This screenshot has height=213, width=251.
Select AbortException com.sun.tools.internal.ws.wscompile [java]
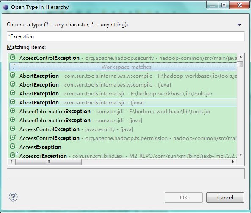click(123, 84)
